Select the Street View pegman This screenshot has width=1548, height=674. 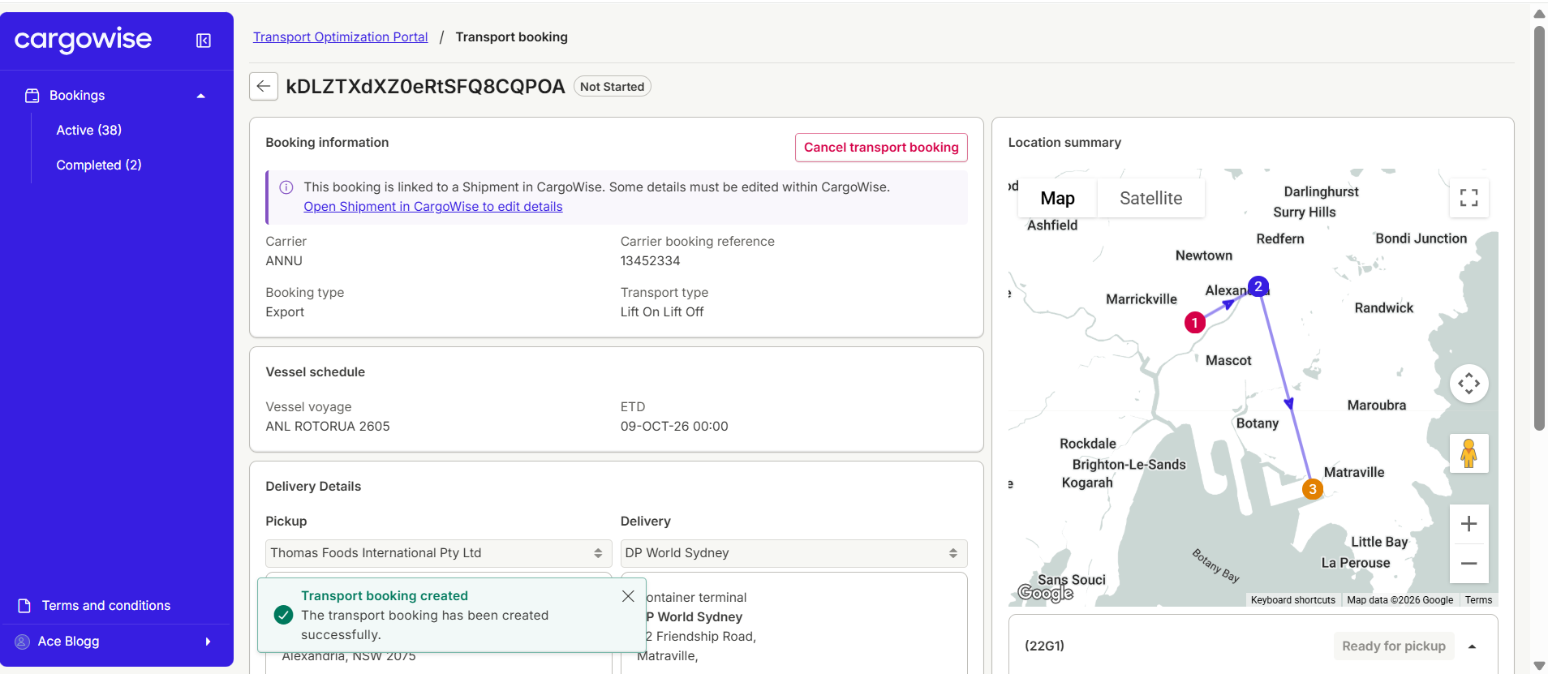1468,453
